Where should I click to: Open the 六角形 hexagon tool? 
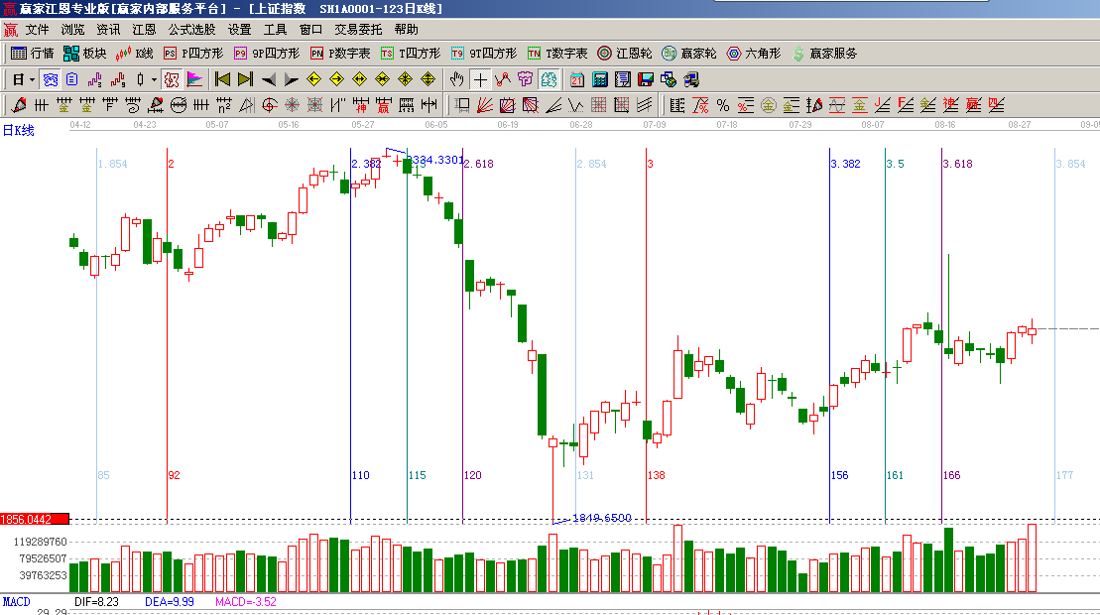coord(754,54)
